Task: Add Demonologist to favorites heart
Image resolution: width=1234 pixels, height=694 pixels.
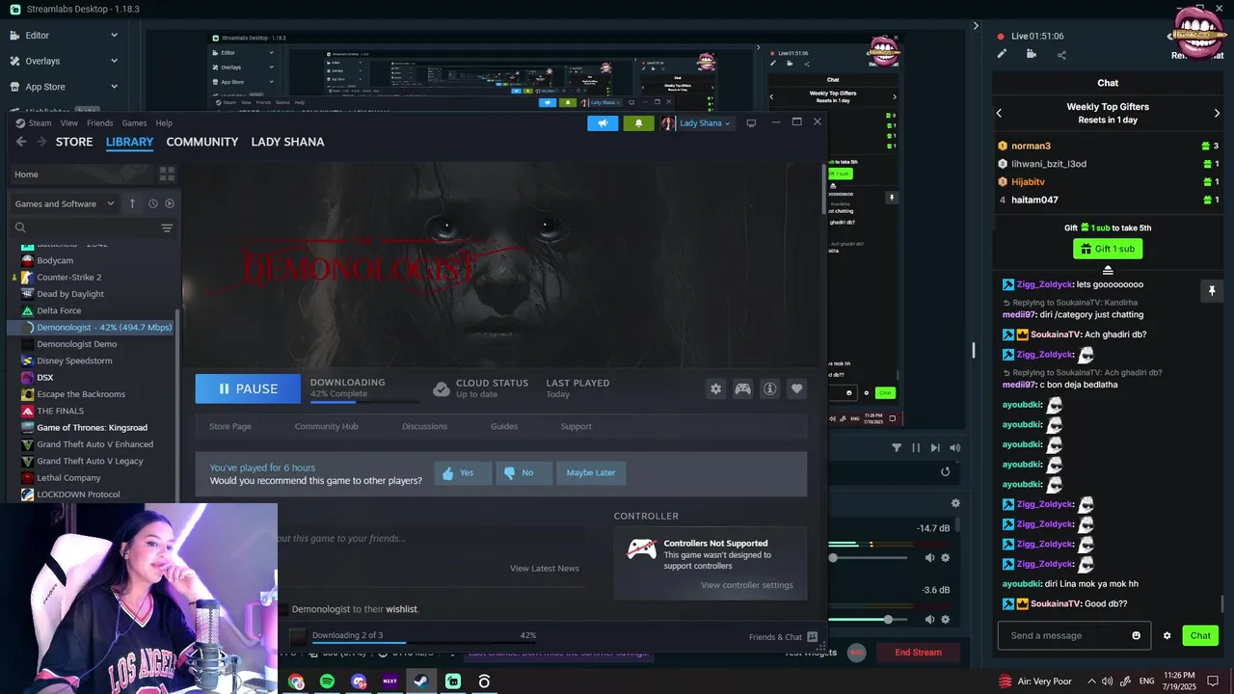Action: click(796, 388)
